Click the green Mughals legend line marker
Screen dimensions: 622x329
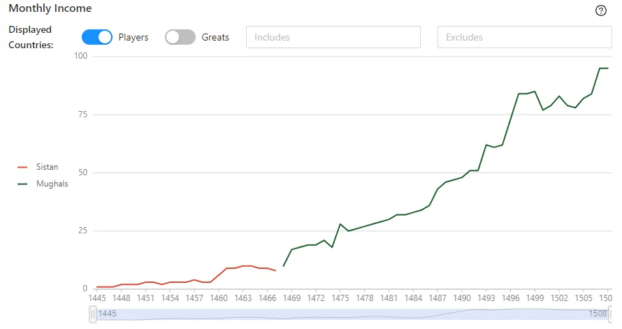(x=22, y=184)
